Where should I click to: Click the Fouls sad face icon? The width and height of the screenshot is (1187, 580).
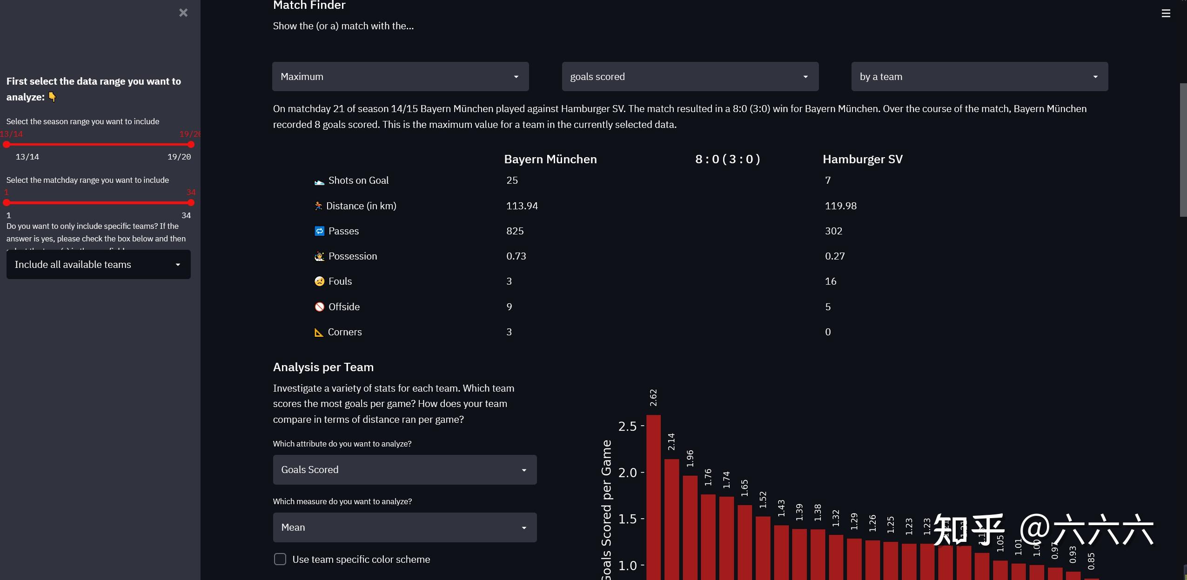coord(319,281)
